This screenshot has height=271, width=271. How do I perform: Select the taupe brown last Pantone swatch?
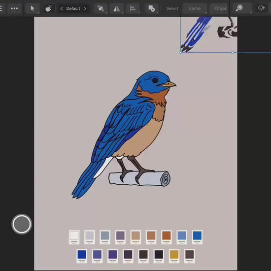tap(190, 256)
